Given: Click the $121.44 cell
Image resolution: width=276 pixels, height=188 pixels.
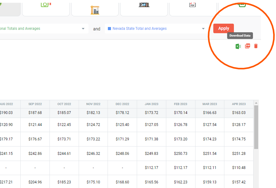Looking at the screenshot, I should tap(35, 125).
